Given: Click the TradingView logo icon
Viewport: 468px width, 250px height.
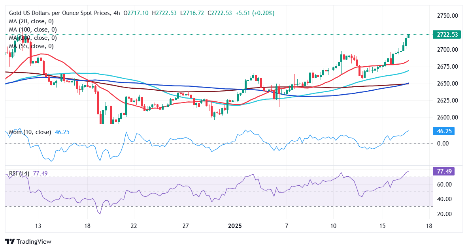Looking at the screenshot, I should [x=10, y=241].
